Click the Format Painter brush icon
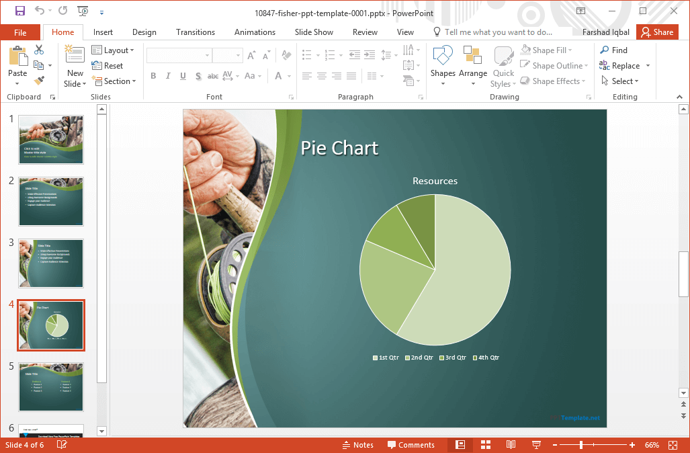This screenshot has width=690, height=453. click(39, 81)
